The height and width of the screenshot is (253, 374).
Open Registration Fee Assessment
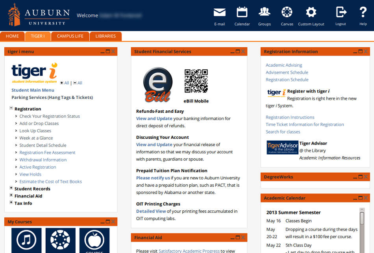point(48,153)
